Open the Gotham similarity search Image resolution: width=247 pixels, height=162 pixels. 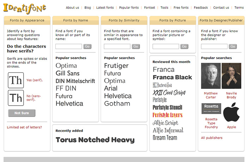[117, 104]
